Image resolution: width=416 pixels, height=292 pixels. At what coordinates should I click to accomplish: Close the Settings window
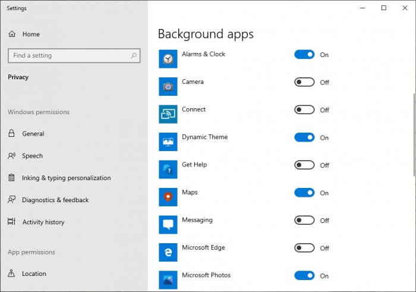point(405,8)
